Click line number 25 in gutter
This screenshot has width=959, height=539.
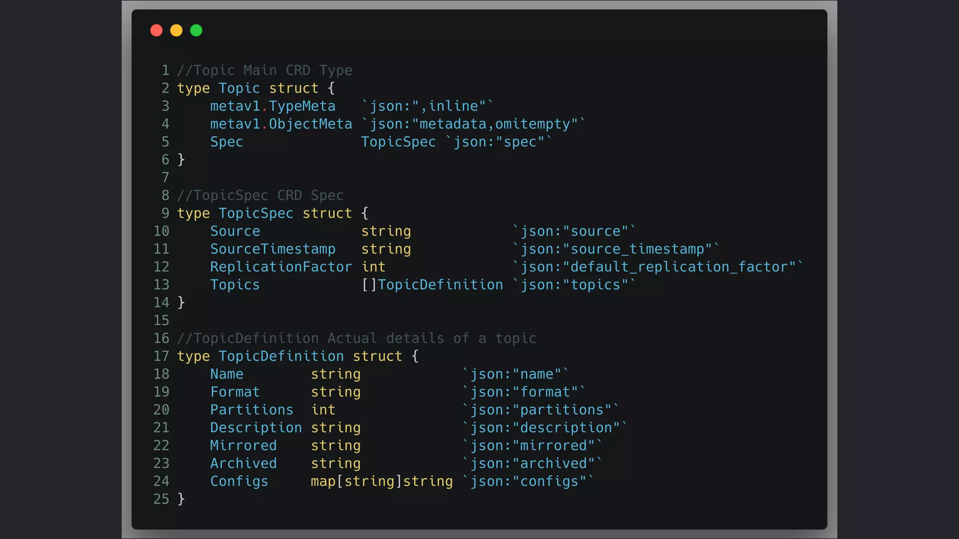161,499
